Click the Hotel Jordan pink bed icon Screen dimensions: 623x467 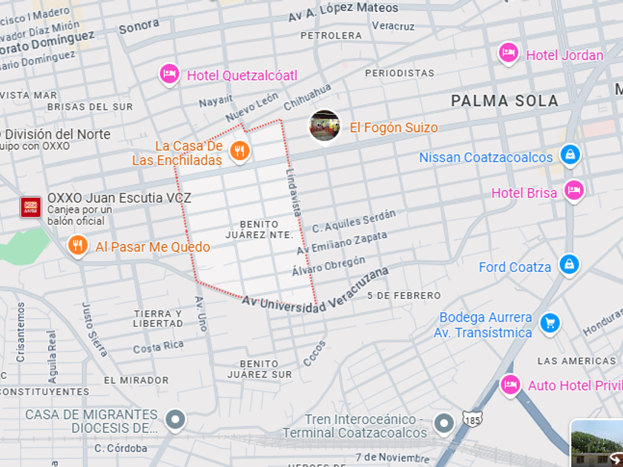pyautogui.click(x=509, y=53)
